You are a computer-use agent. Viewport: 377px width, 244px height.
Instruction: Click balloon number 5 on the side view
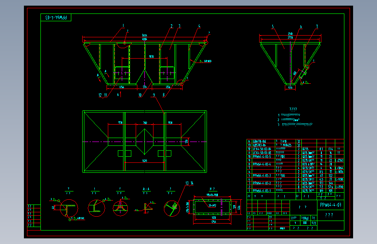[x=273, y=26]
